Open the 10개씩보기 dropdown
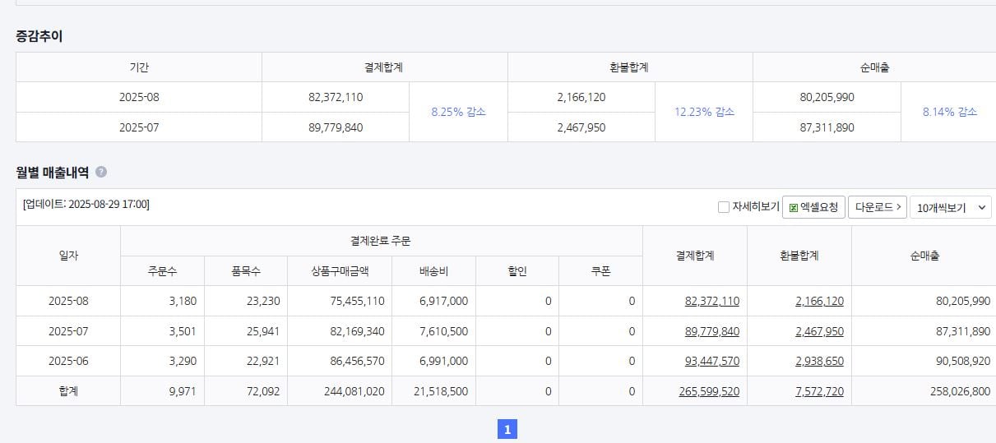The width and height of the screenshot is (996, 443). coord(951,207)
